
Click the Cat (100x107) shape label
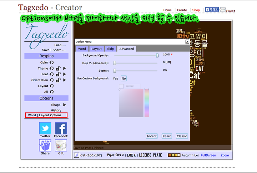91,155
